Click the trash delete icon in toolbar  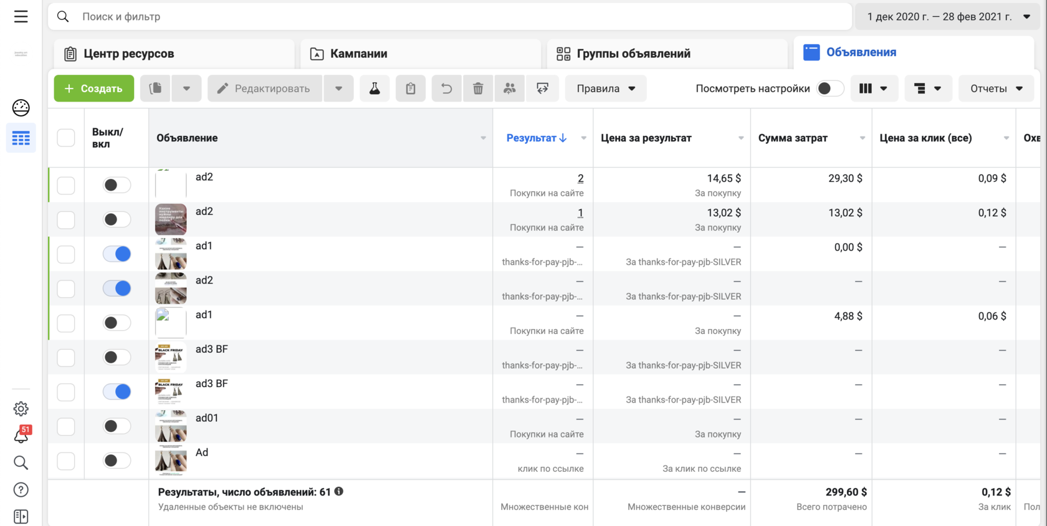point(478,88)
